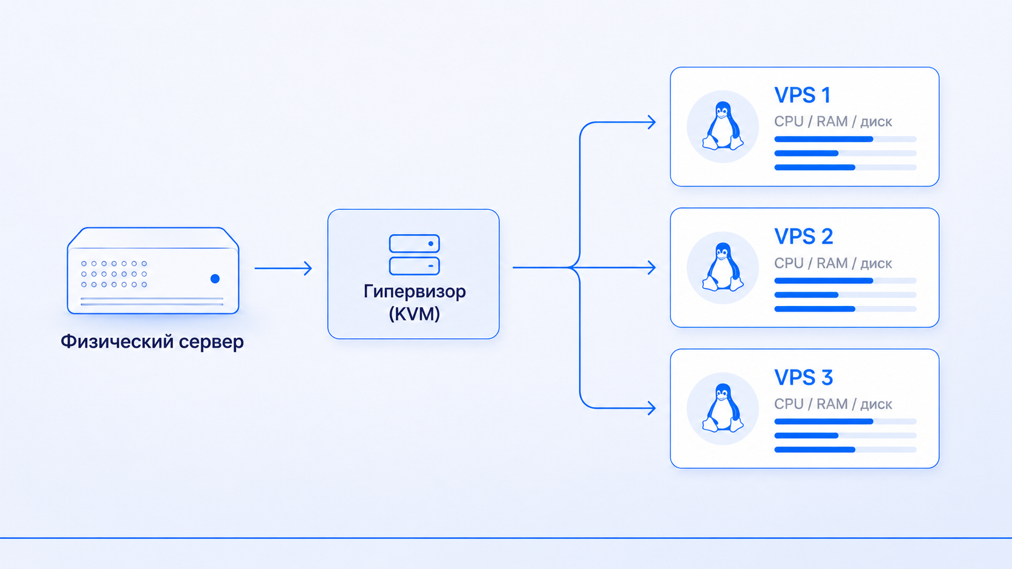Click the "VPS 1" heading
Viewport: 1012px width, 569px height.
tap(803, 95)
